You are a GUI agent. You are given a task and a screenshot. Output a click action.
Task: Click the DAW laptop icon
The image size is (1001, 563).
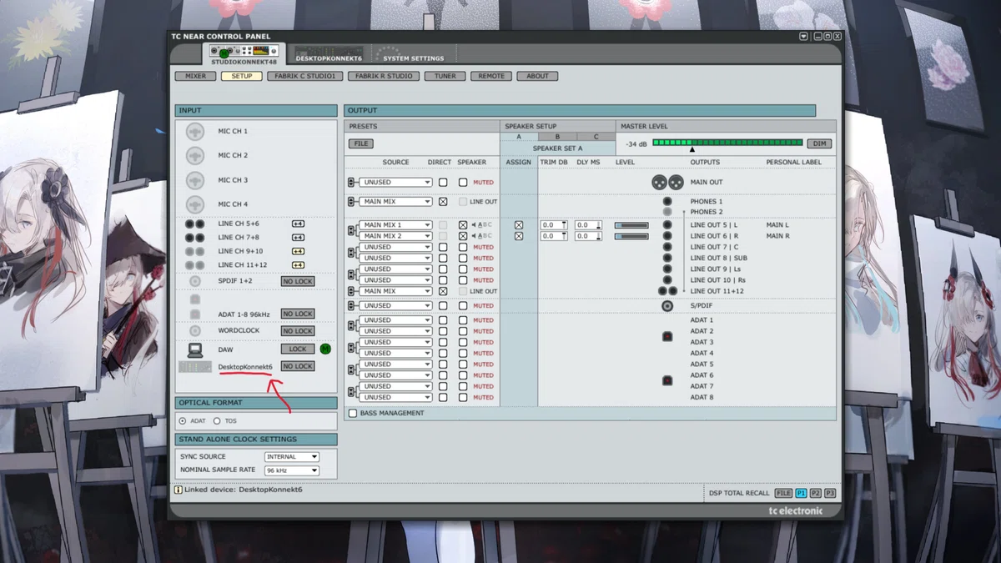click(x=194, y=349)
